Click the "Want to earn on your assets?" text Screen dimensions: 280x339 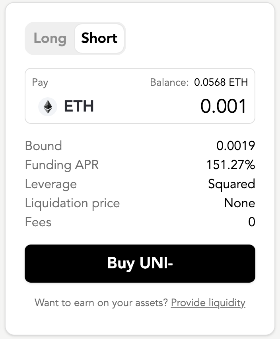click(x=101, y=303)
